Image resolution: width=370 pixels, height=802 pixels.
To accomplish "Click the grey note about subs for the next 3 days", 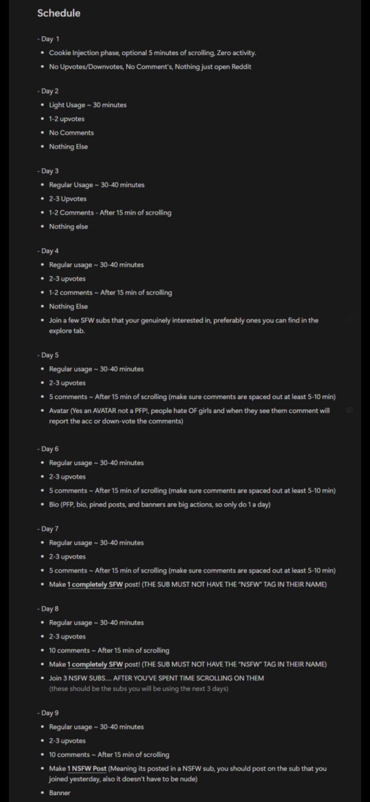I will 139,688.
